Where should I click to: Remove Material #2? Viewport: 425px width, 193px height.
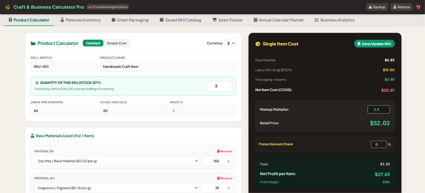click(225, 178)
